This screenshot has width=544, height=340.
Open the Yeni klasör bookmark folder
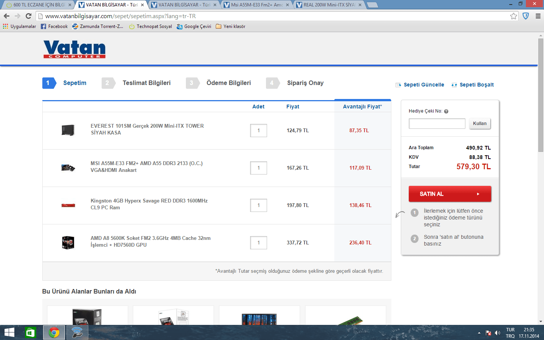click(x=230, y=26)
